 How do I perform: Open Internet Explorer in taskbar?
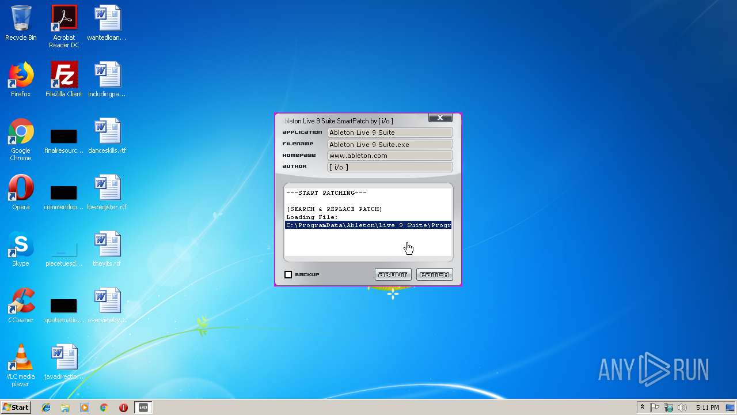46,408
